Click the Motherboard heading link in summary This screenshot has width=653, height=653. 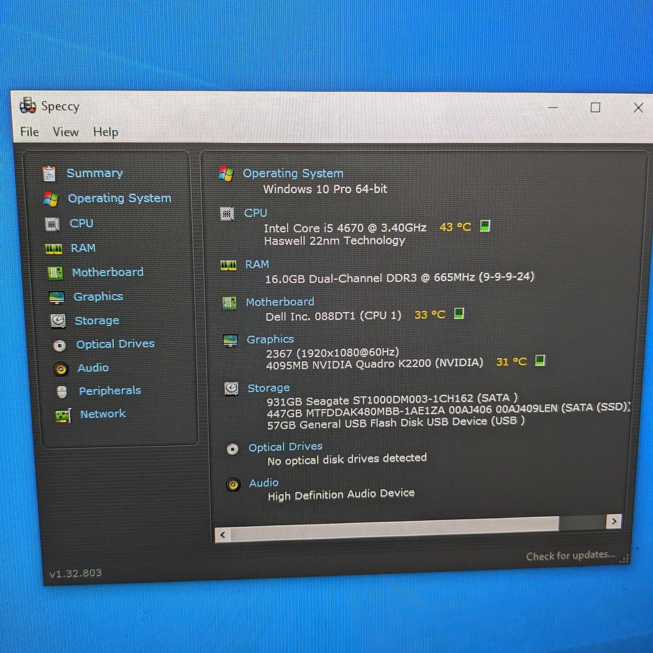pyautogui.click(x=280, y=302)
